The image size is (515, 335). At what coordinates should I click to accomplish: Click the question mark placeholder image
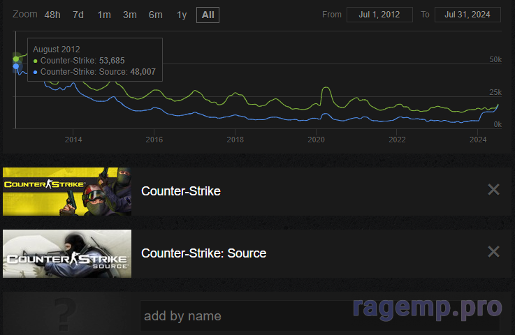pyautogui.click(x=65, y=314)
